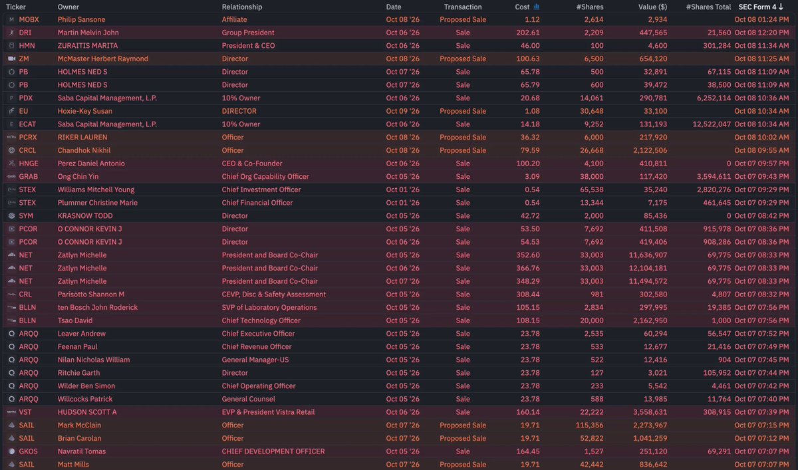Screen dimensions: 798x470
Task: Open owner Navratil Tomas
Action: [x=82, y=451]
